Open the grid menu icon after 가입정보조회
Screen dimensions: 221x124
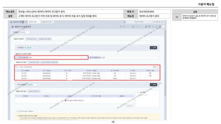click(x=23, y=22)
